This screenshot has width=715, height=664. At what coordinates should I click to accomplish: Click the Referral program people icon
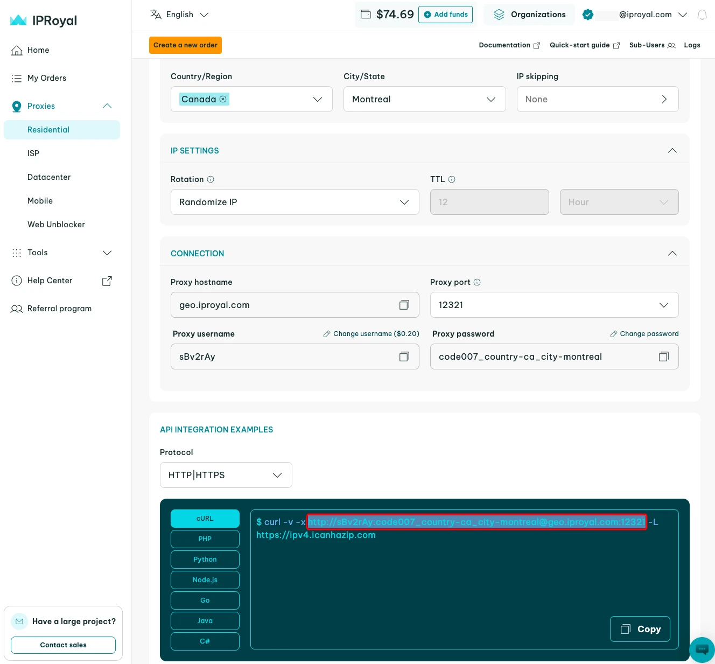pos(17,309)
